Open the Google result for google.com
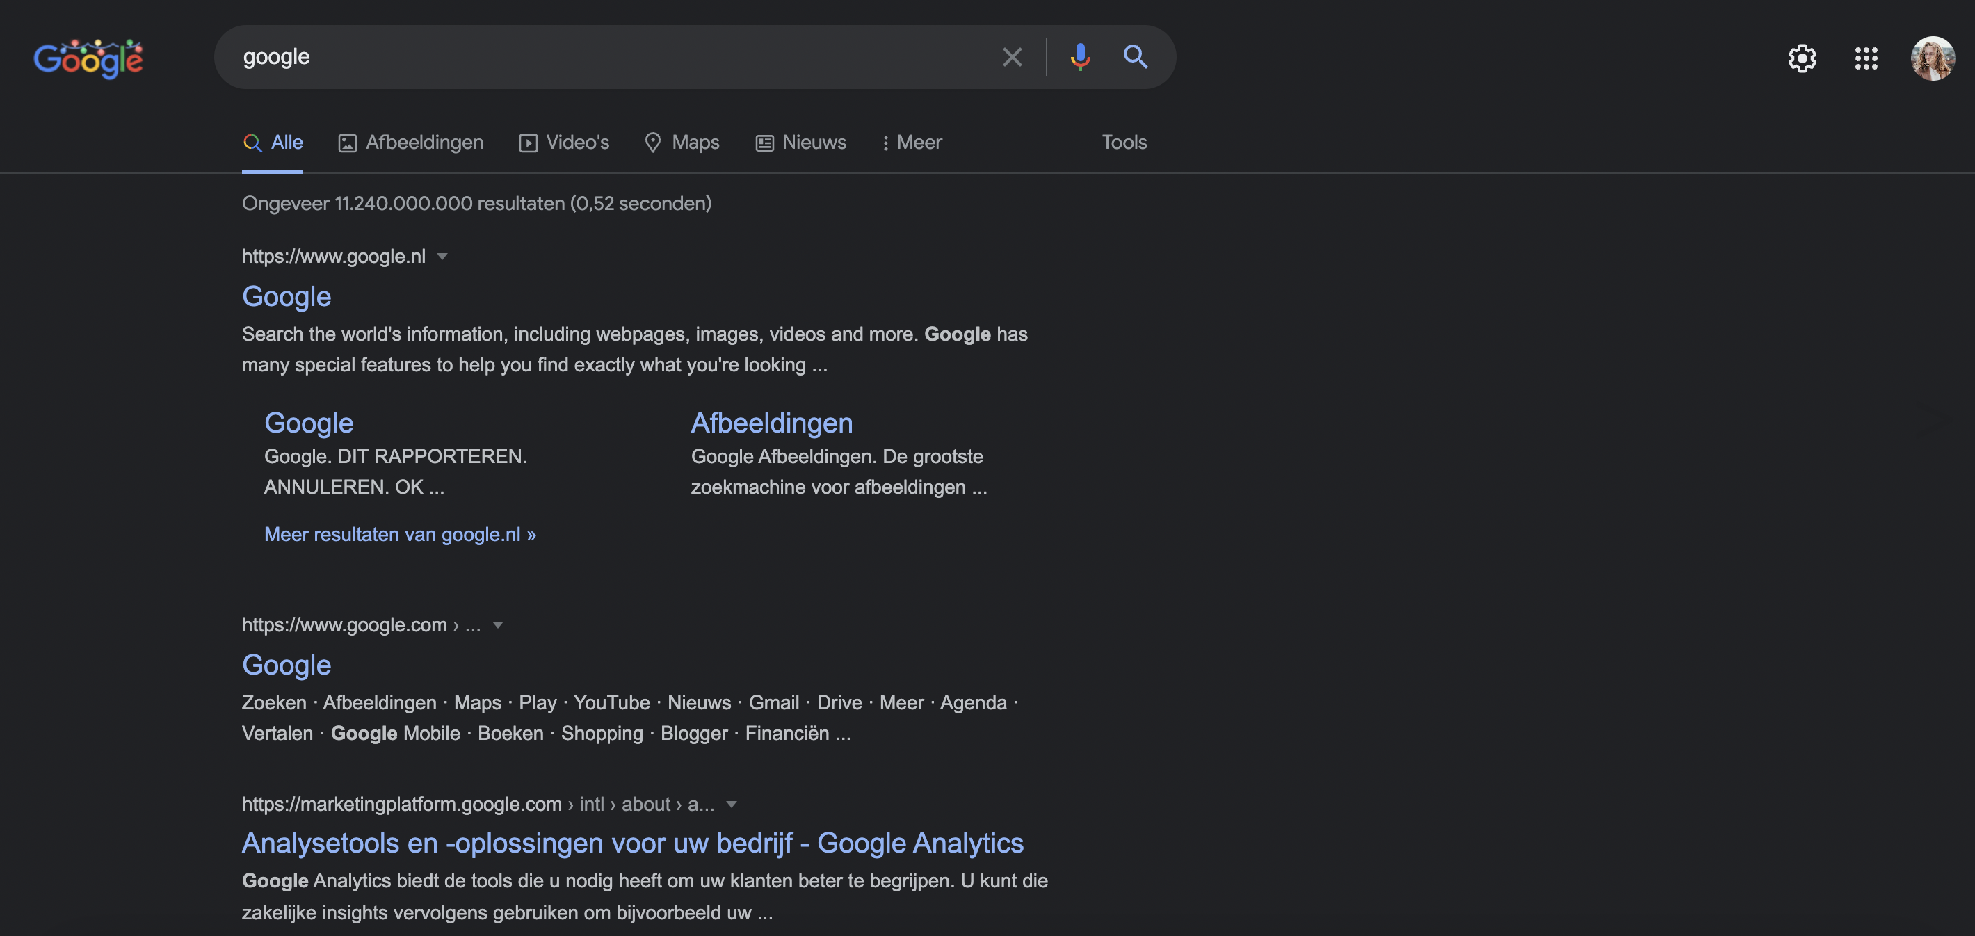 pos(287,665)
